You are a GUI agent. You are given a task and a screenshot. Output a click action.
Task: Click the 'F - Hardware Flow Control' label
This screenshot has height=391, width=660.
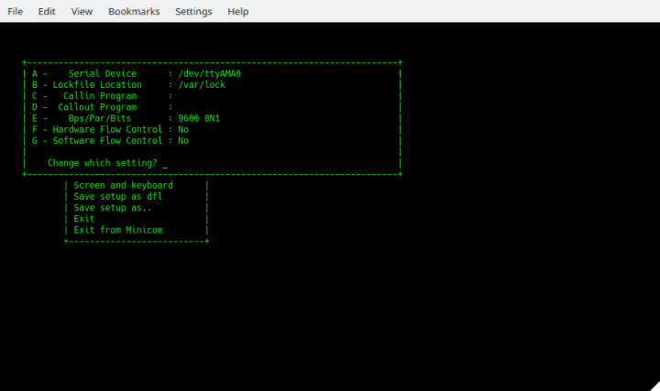click(x=97, y=129)
